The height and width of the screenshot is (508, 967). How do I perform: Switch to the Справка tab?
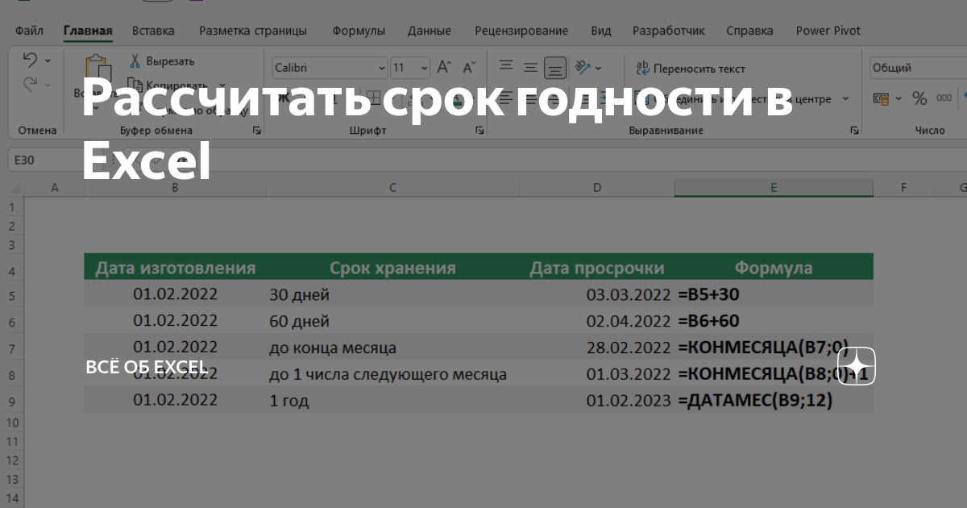click(x=749, y=31)
